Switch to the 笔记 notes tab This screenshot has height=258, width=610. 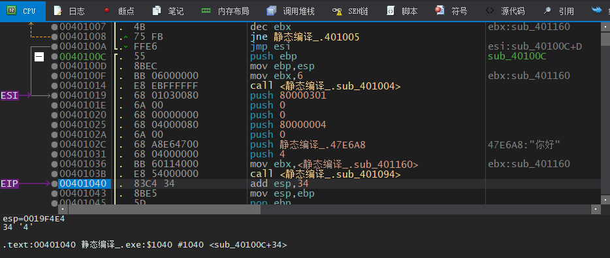tap(168, 11)
